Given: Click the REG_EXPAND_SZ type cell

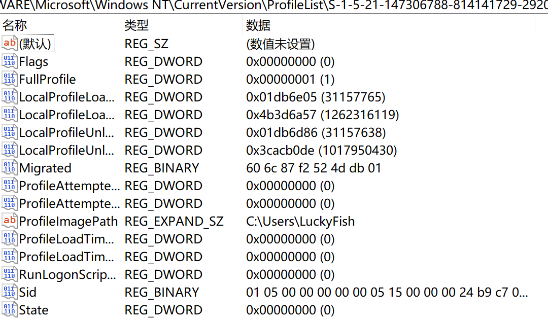Looking at the screenshot, I should (174, 222).
